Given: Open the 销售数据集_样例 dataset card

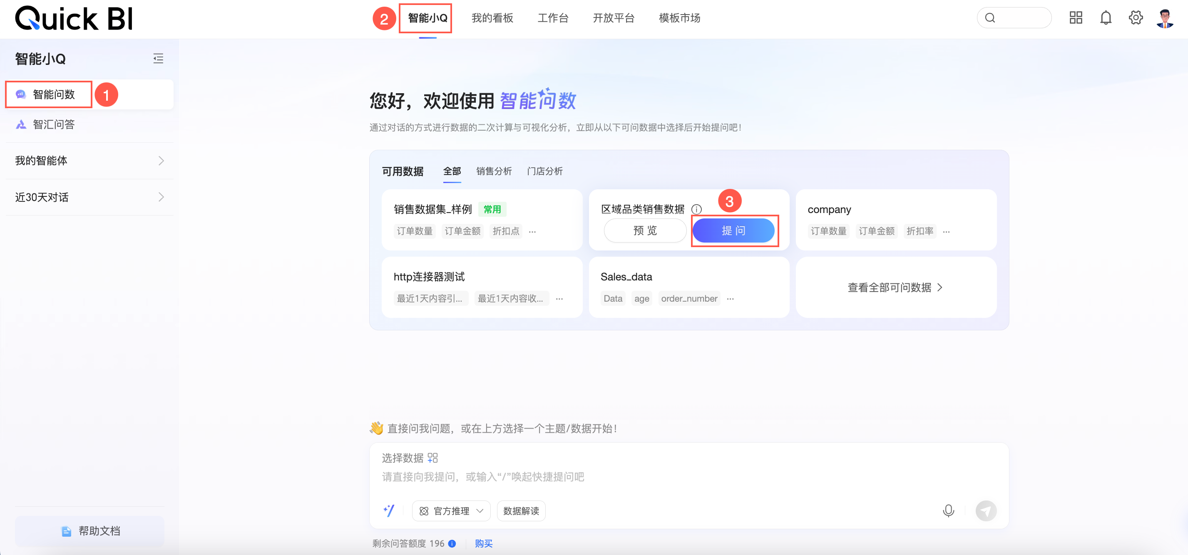Looking at the screenshot, I should (x=482, y=220).
